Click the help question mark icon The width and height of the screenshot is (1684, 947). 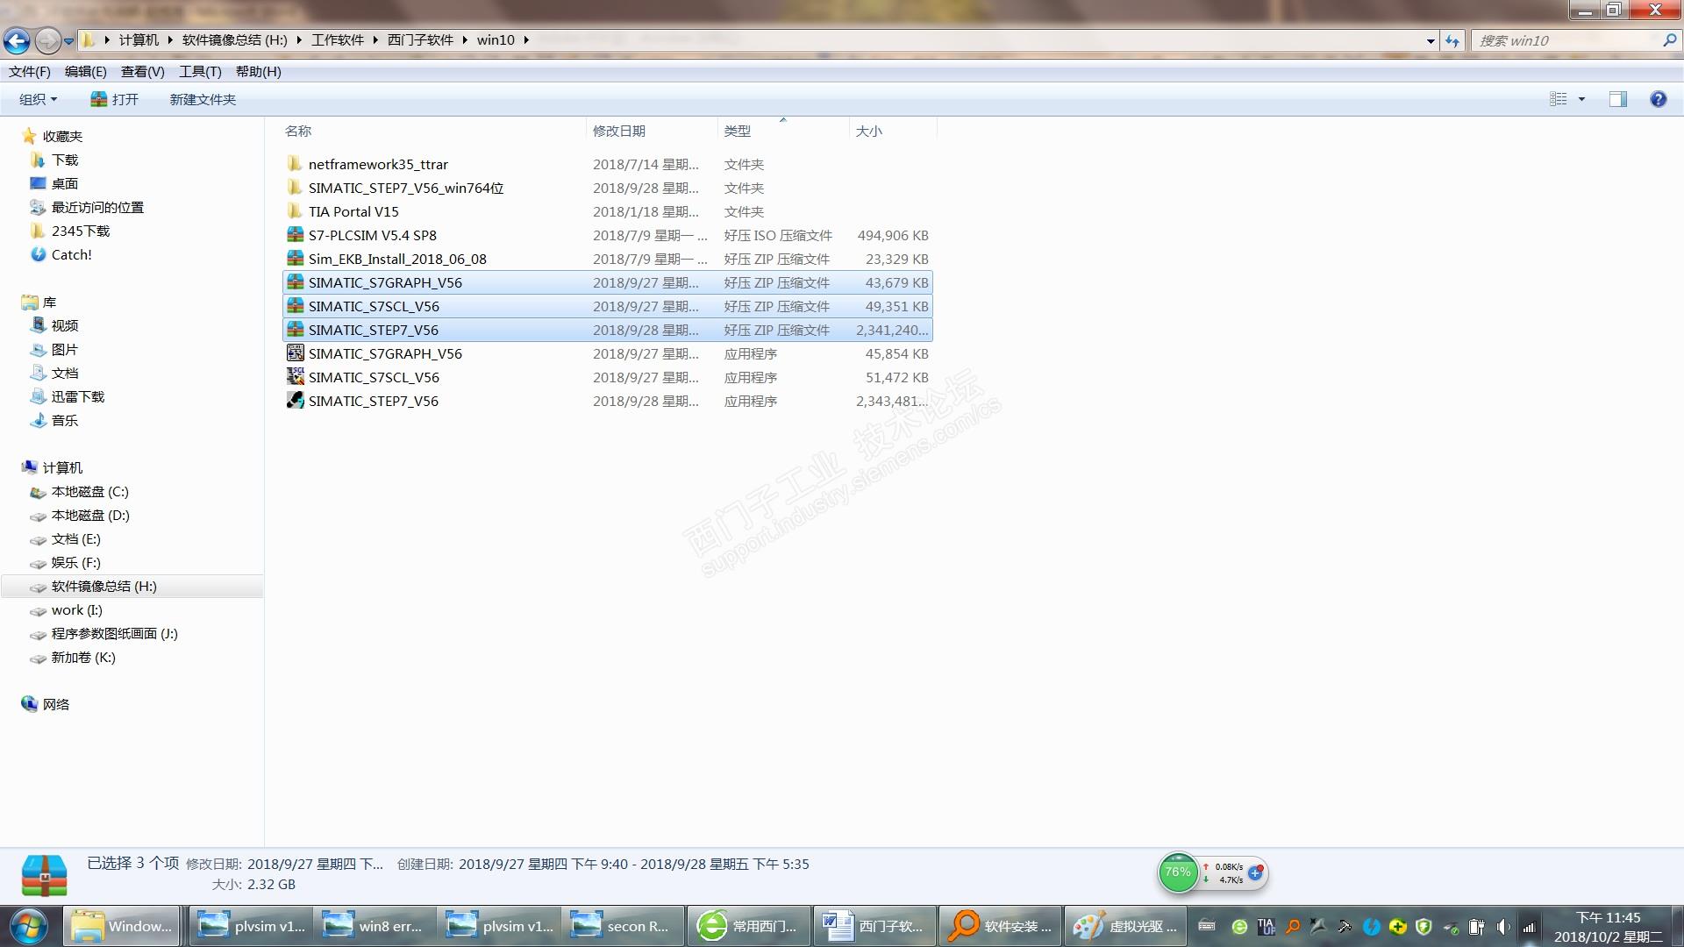(x=1658, y=99)
